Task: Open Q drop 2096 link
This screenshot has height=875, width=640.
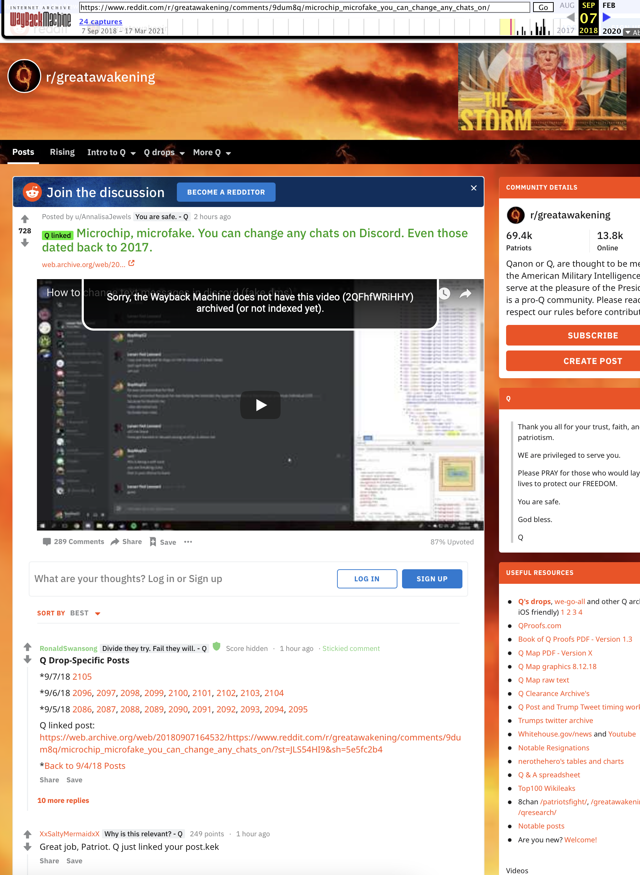Action: tap(82, 693)
